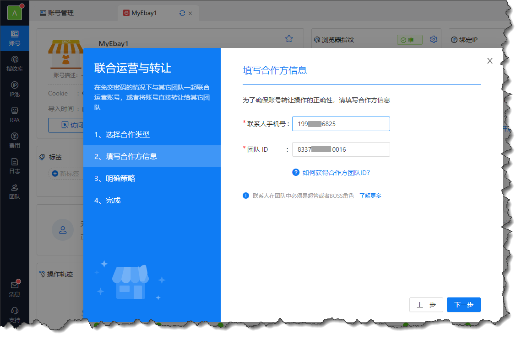
Task: Click the 了解更多 link
Action: tap(370, 196)
